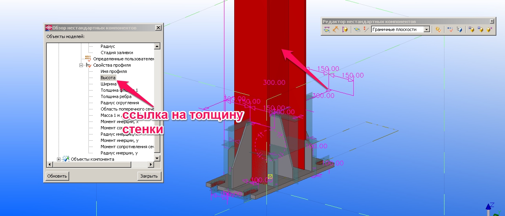This screenshot has width=505, height=216.
Task: Expand the Объекты компонента tree node
Action: [x=59, y=159]
